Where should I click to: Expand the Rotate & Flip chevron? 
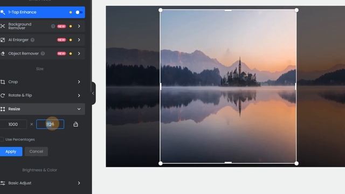click(x=79, y=95)
